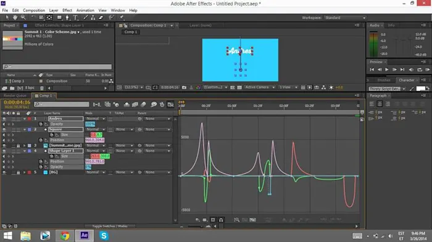Open Composition Mini-Flowchart icon in timeline
Image resolution: width=432 pixels, height=242 pixels.
point(97,105)
